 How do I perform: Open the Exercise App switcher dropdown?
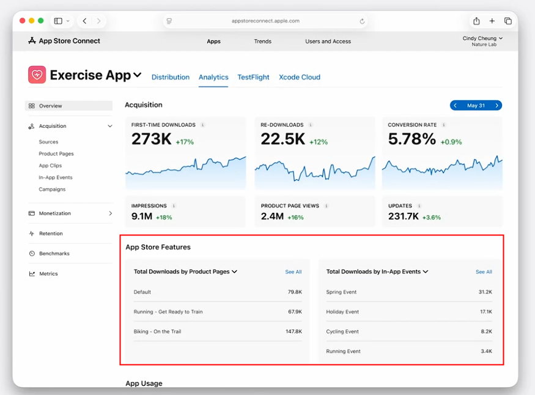click(x=137, y=75)
